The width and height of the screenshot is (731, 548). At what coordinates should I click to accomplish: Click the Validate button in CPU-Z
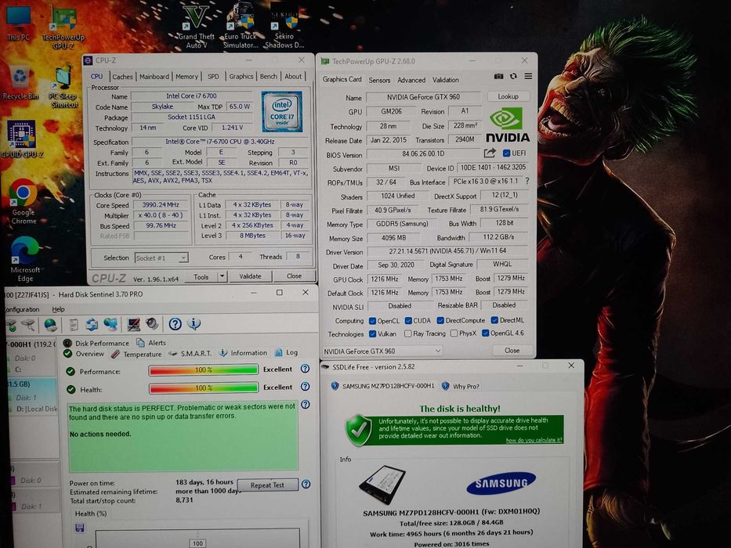click(x=251, y=276)
